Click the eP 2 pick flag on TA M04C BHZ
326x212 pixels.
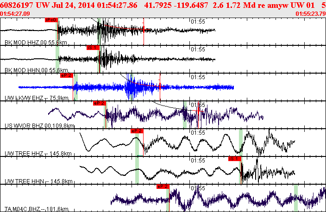tap(163, 187)
